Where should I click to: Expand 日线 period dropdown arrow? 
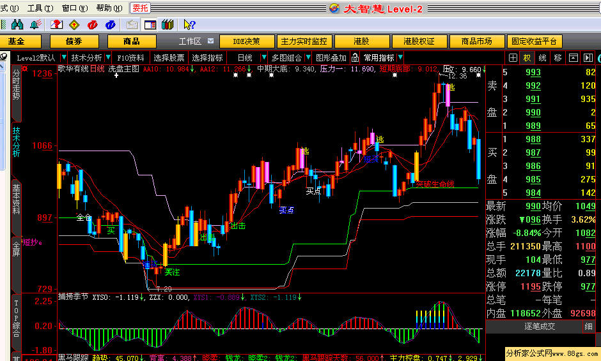[263, 57]
